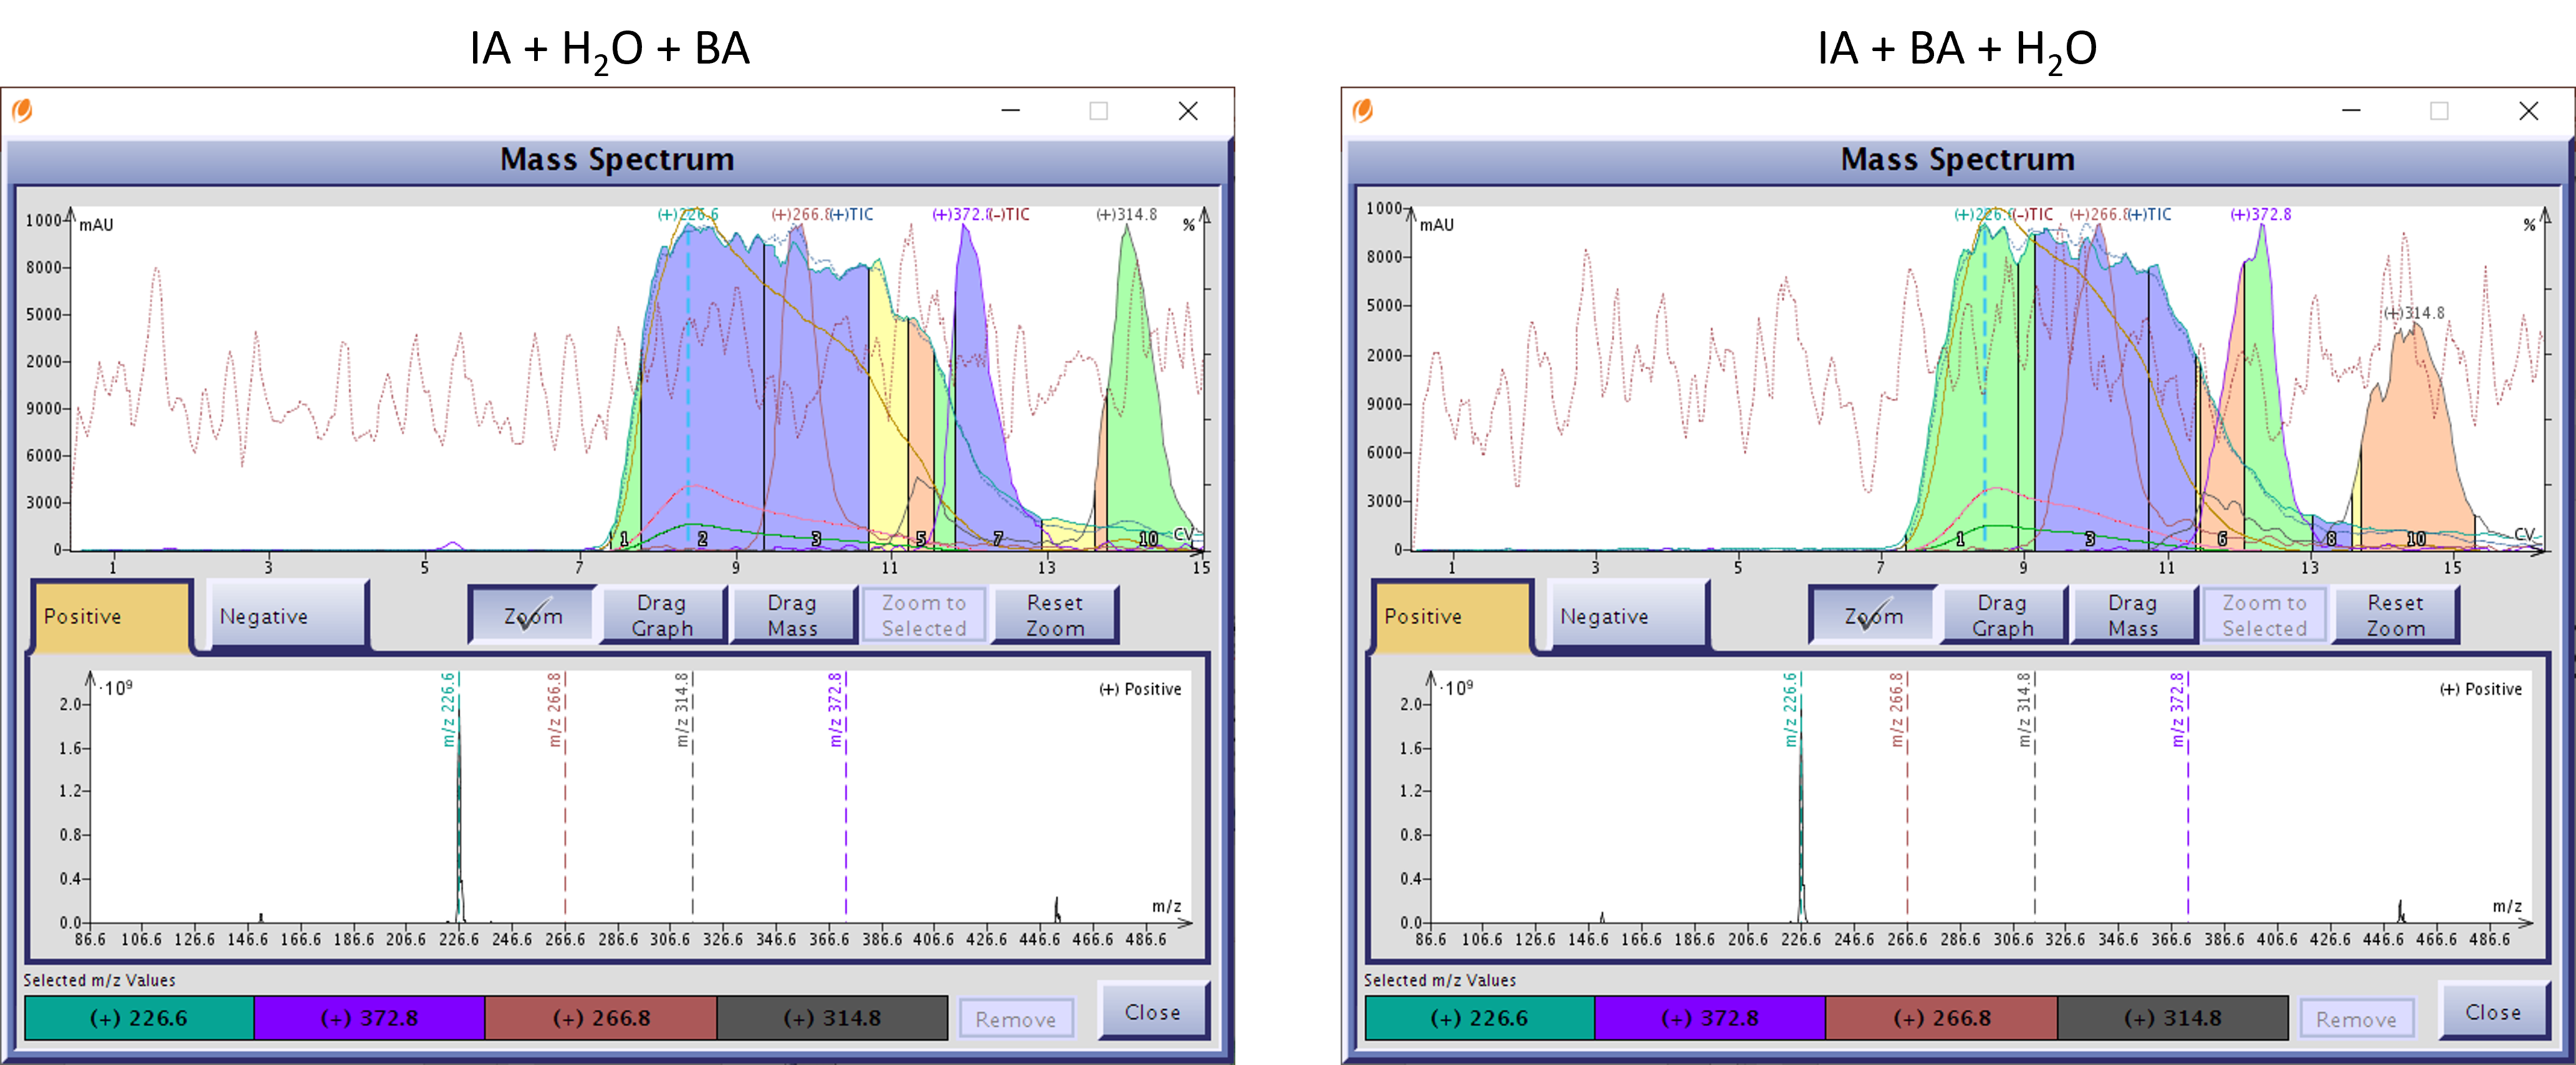
Task: Click (+)314.8 trace label in left chromatogram
Action: [1126, 214]
